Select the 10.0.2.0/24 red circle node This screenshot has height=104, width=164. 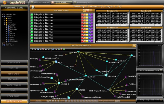pyautogui.click(x=64, y=54)
